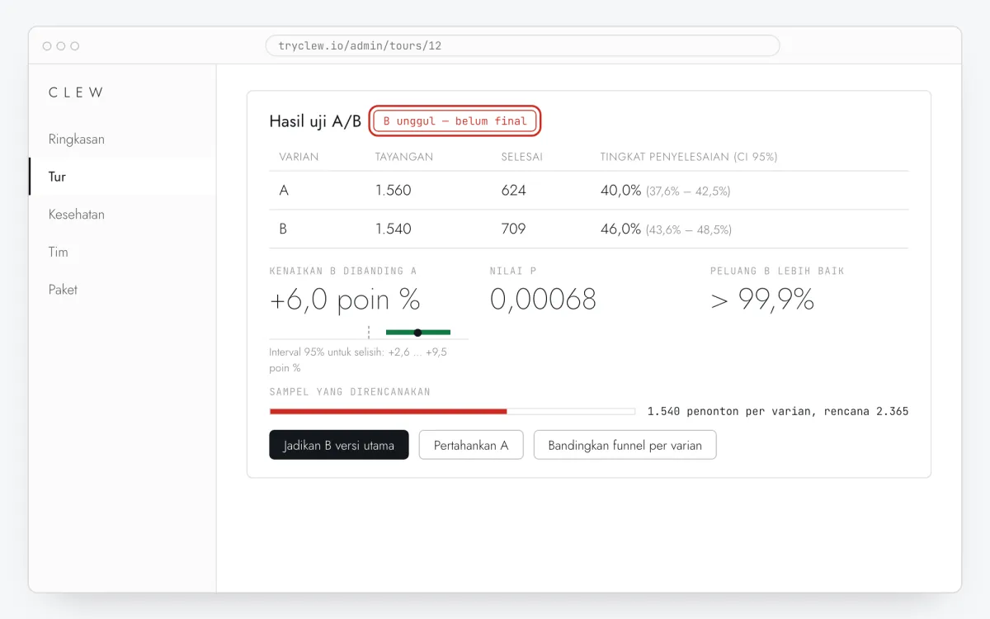Click the CLEW logo
Screen dimensions: 990x619
pos(76,92)
